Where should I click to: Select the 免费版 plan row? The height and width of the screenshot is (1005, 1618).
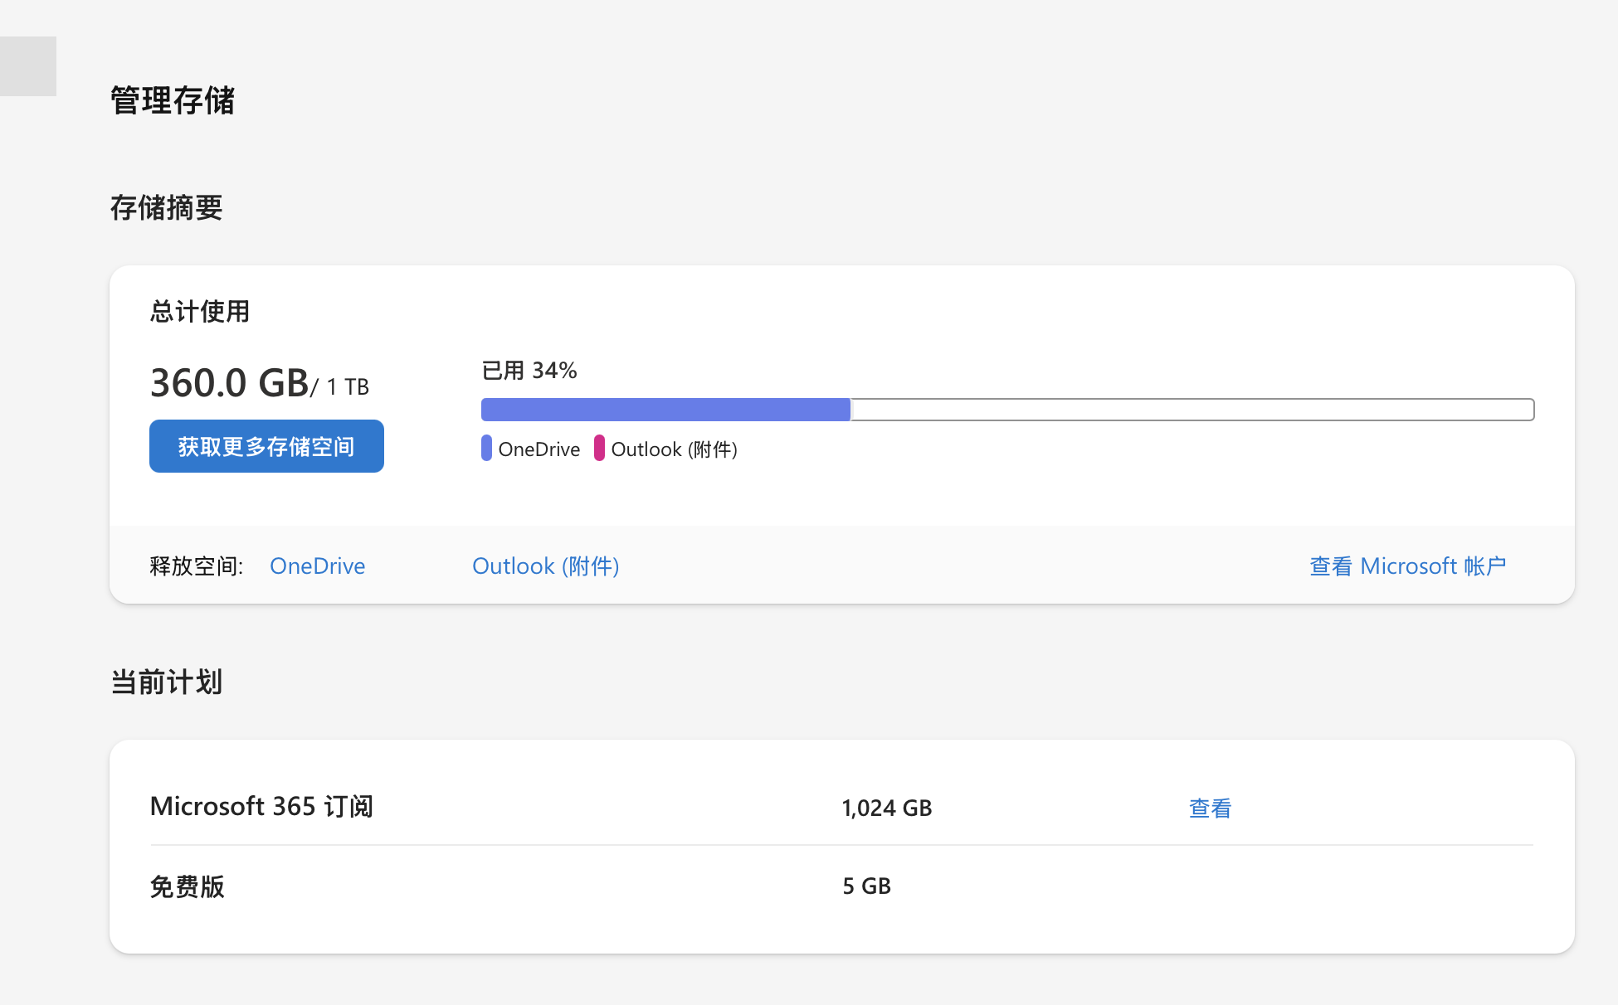188,886
